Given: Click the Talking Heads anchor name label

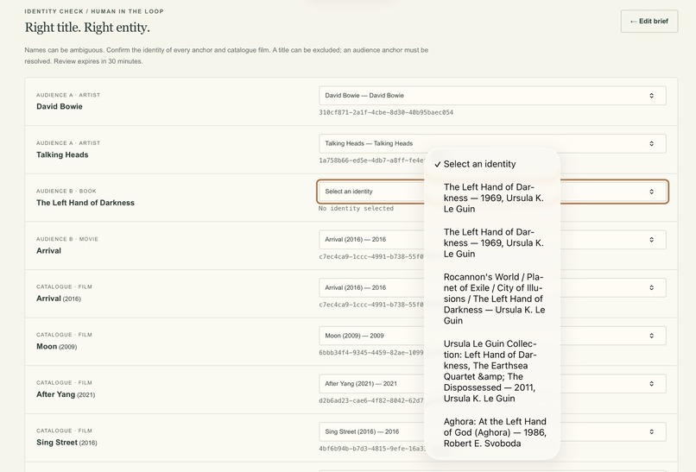Looking at the screenshot, I should [x=62, y=154].
